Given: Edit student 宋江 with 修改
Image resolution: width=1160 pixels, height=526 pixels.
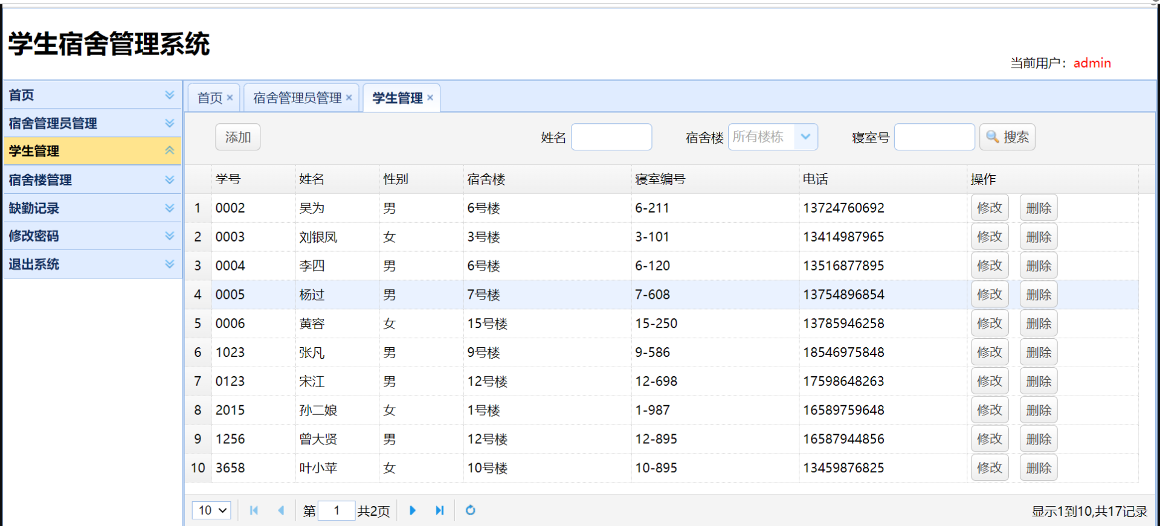Looking at the screenshot, I should (990, 381).
